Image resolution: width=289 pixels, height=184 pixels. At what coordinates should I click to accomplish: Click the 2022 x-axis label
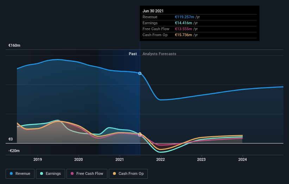[x=161, y=159]
